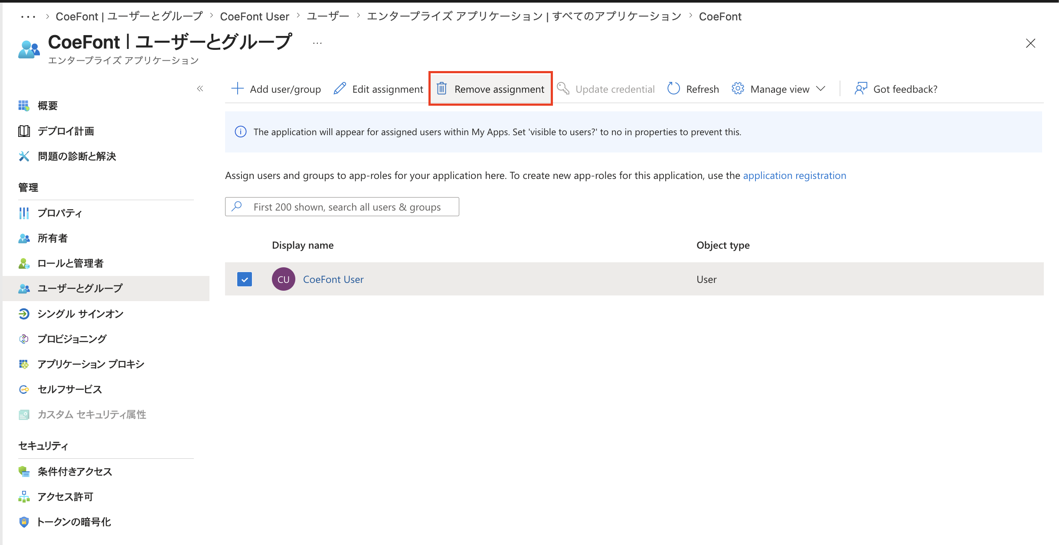
Task: Uncheck the CoeFont User row checkbox
Action: click(245, 279)
